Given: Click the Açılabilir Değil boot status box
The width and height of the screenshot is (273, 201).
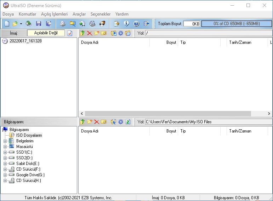Looking at the screenshot, I should tap(46, 33).
